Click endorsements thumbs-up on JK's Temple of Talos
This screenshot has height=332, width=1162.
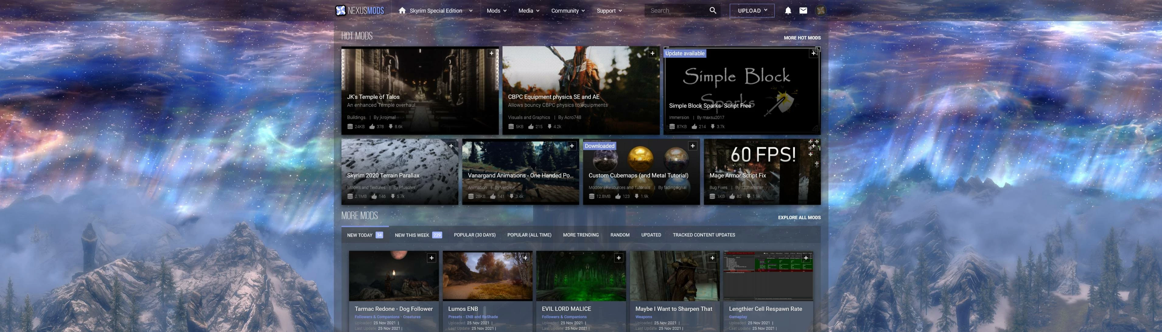[372, 126]
